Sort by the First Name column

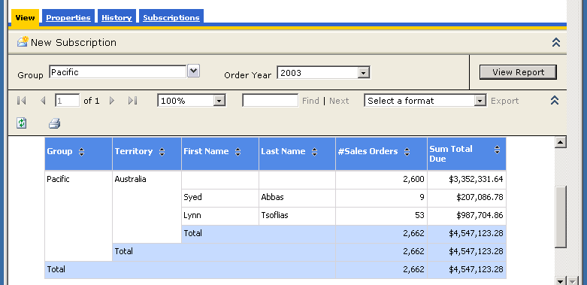click(238, 152)
